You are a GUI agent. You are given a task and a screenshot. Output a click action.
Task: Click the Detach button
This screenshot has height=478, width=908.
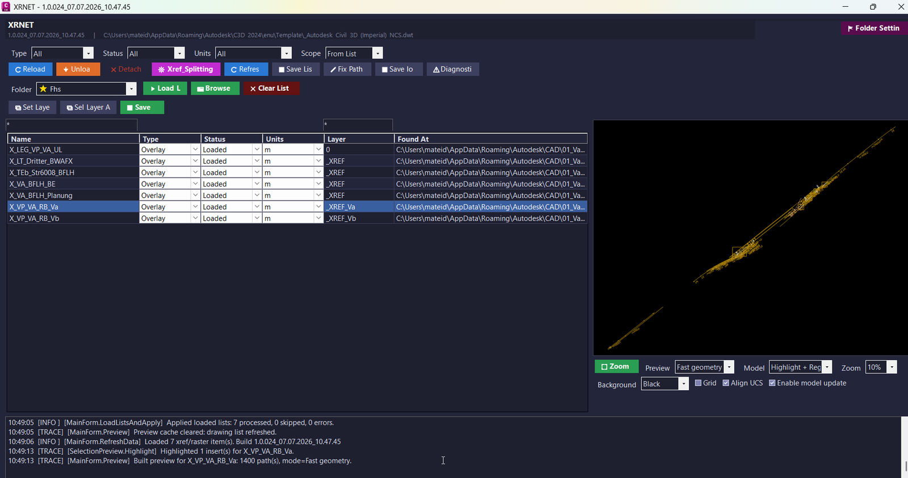coord(126,69)
